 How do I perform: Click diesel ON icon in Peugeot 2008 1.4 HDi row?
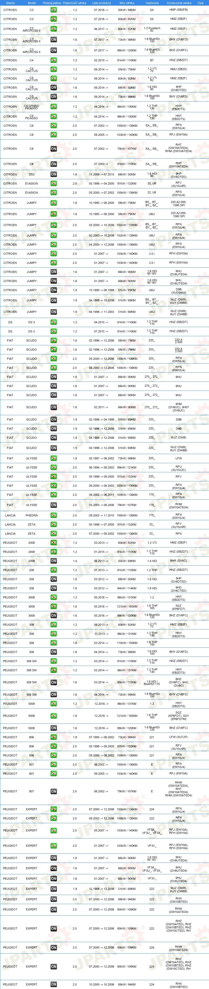(54, 561)
